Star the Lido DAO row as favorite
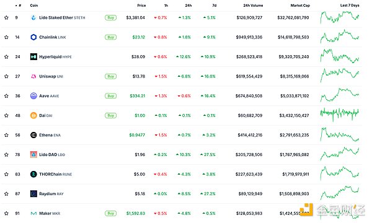Screen dimensions: 372x223 point(6,154)
